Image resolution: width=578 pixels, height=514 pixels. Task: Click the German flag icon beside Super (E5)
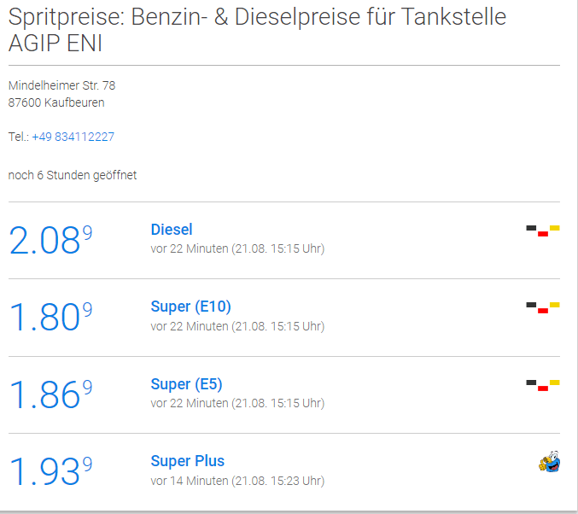point(543,385)
